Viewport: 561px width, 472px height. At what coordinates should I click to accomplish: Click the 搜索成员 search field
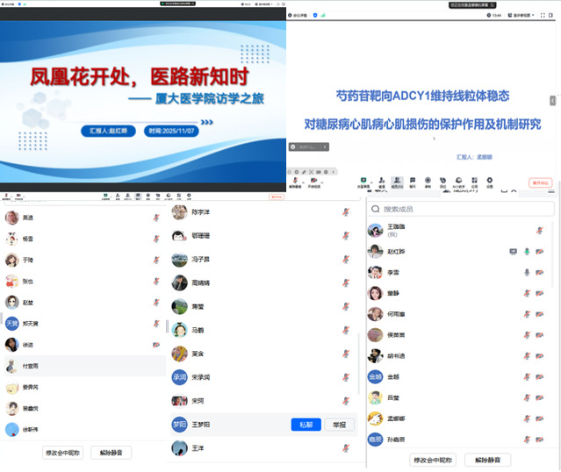[461, 210]
